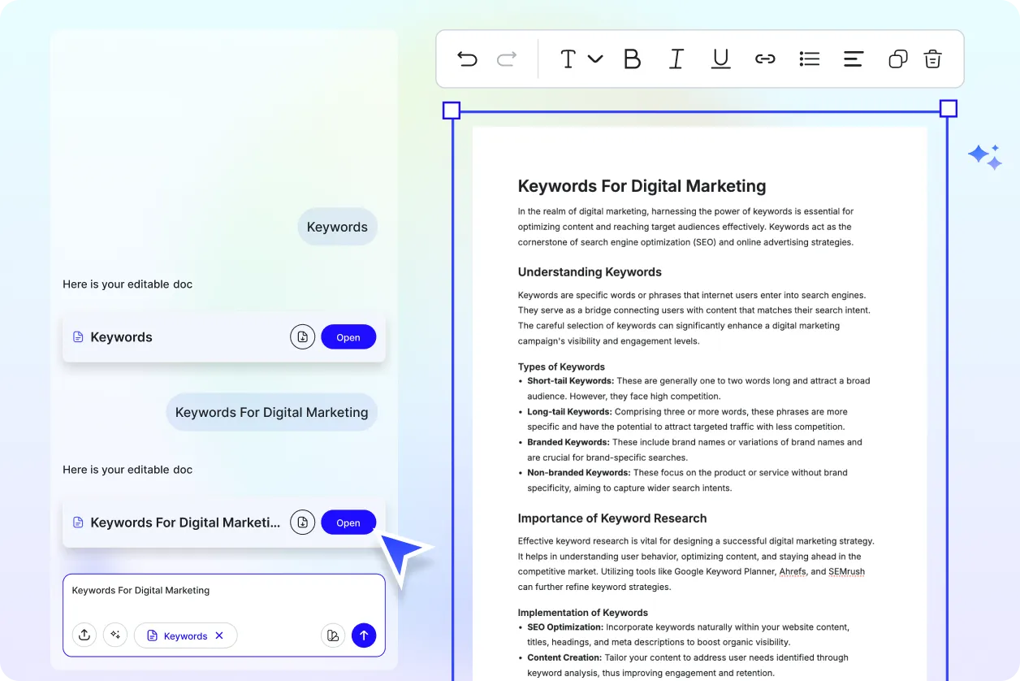Toggle bold formatting

point(632,59)
